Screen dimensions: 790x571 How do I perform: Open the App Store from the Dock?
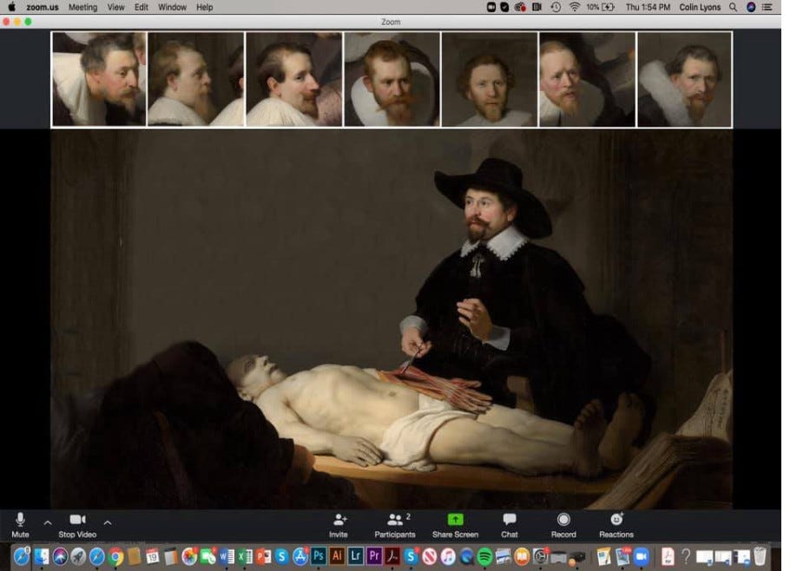pyautogui.click(x=300, y=556)
